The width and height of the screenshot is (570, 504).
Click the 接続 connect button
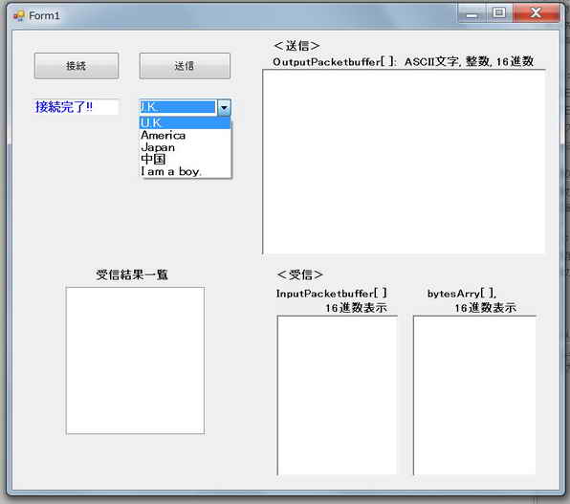(77, 66)
